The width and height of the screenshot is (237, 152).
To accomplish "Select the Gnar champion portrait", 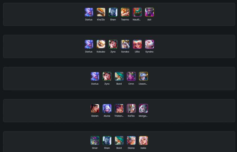I will pos(95,140).
